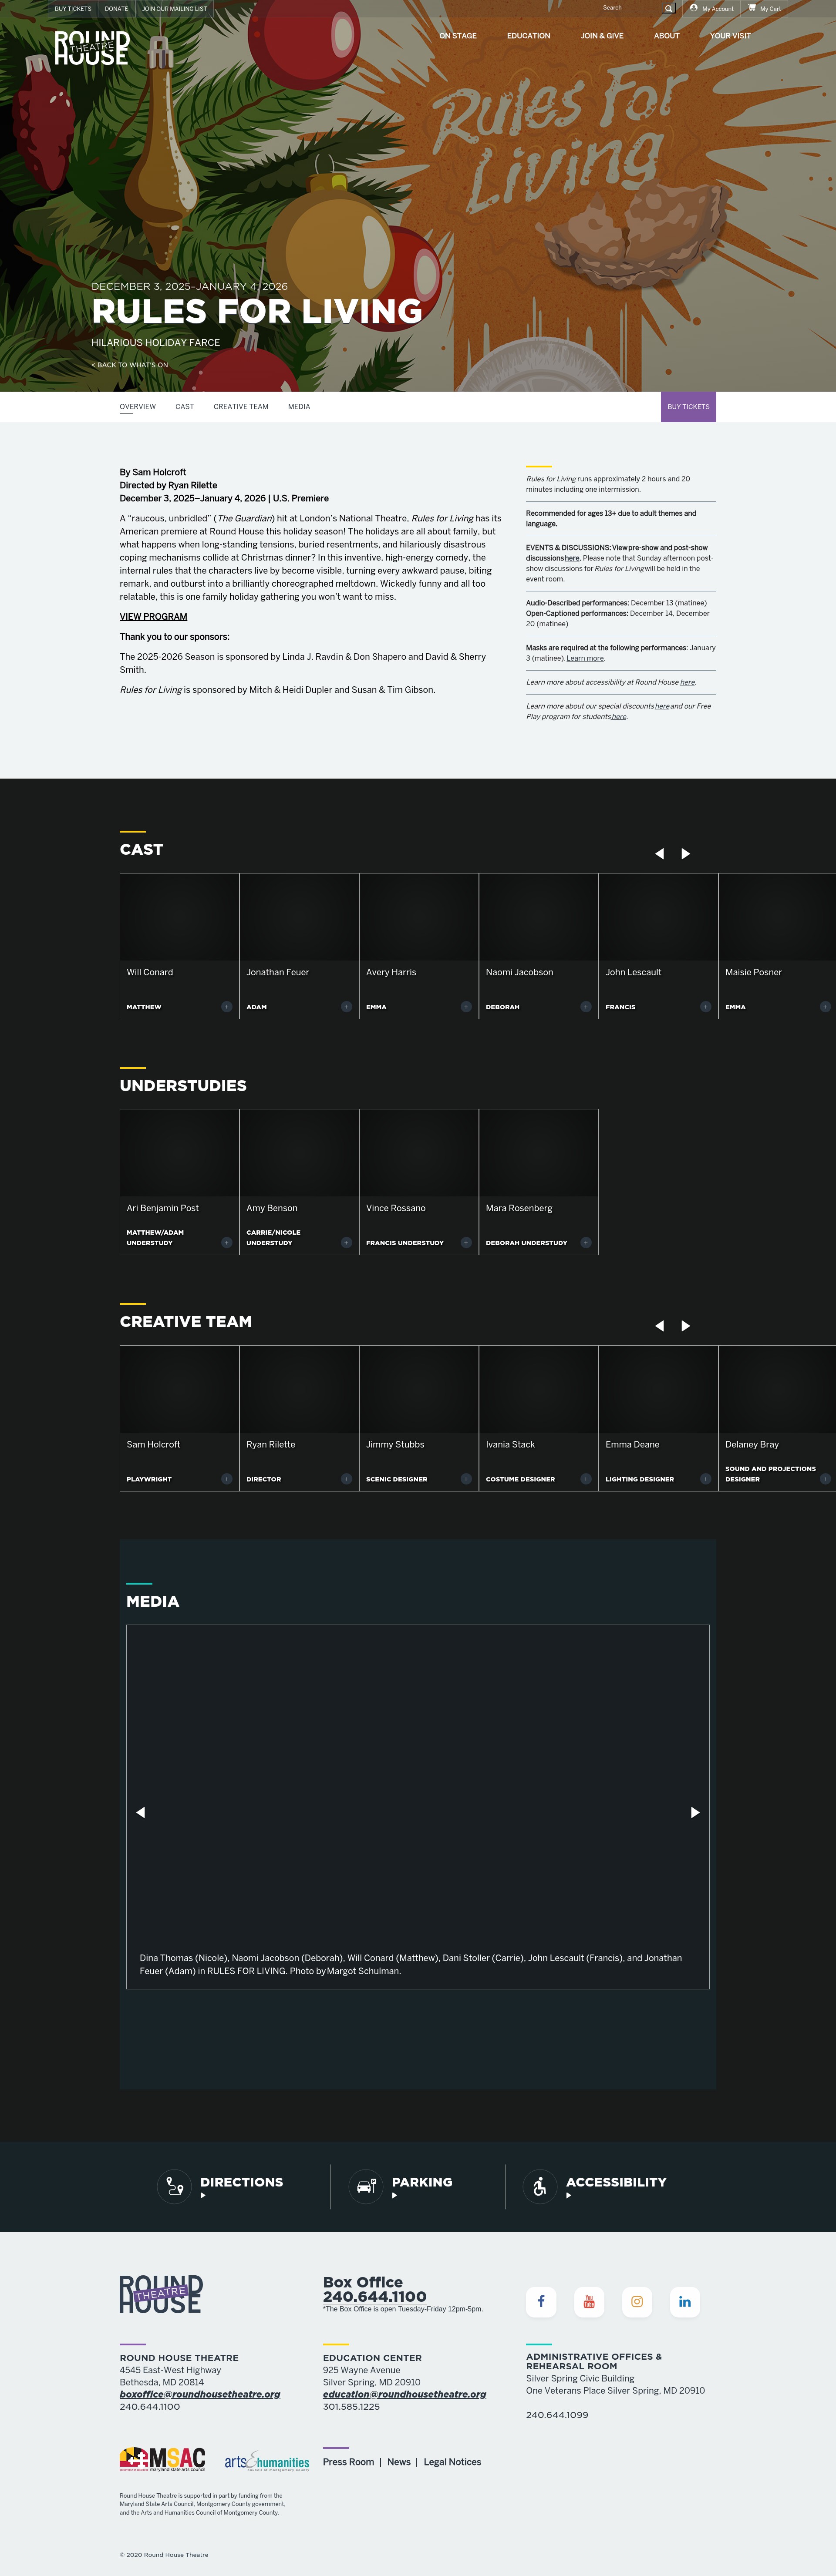Screen dimensions: 836x2576
Task: Open the Join & Give menu
Action: tap(602, 36)
